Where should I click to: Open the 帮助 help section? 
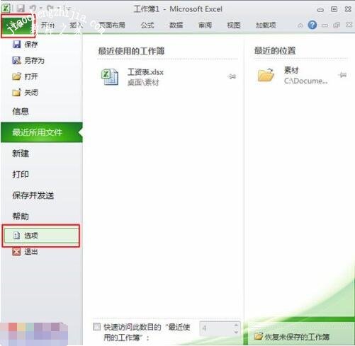pyautogui.click(x=21, y=217)
